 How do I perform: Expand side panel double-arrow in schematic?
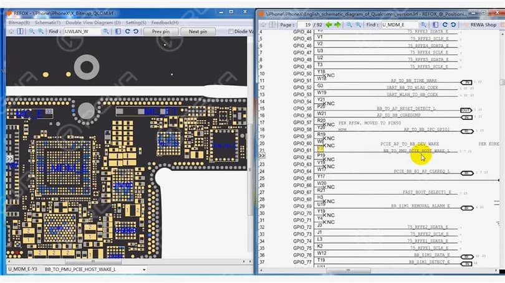tap(262, 155)
